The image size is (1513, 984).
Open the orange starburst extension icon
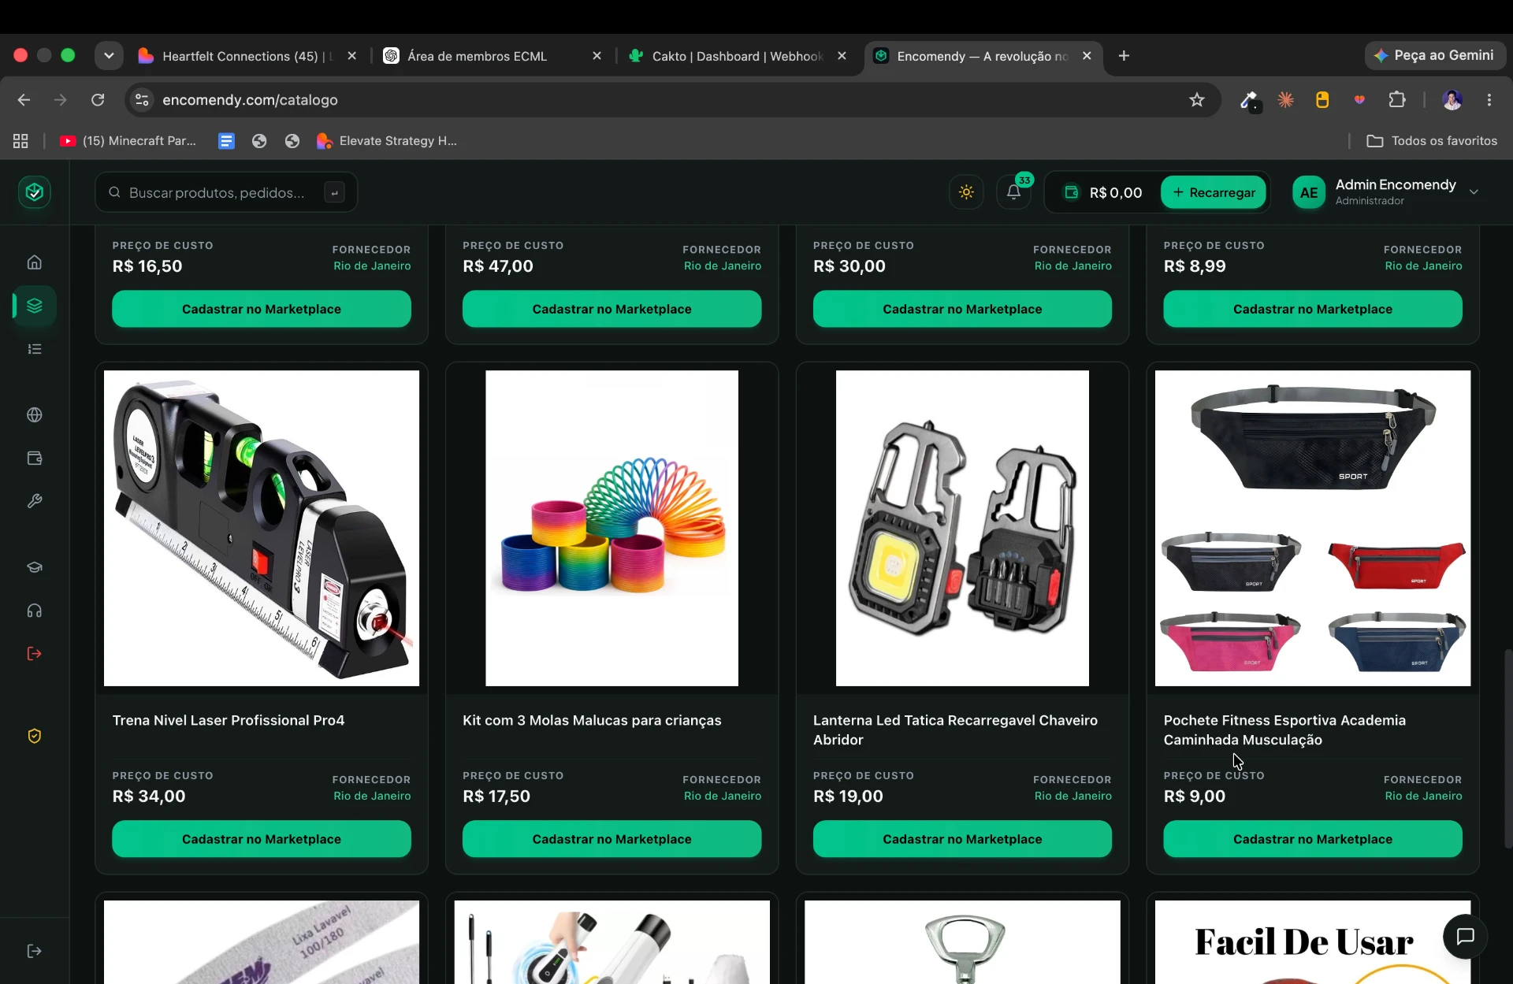[1285, 100]
